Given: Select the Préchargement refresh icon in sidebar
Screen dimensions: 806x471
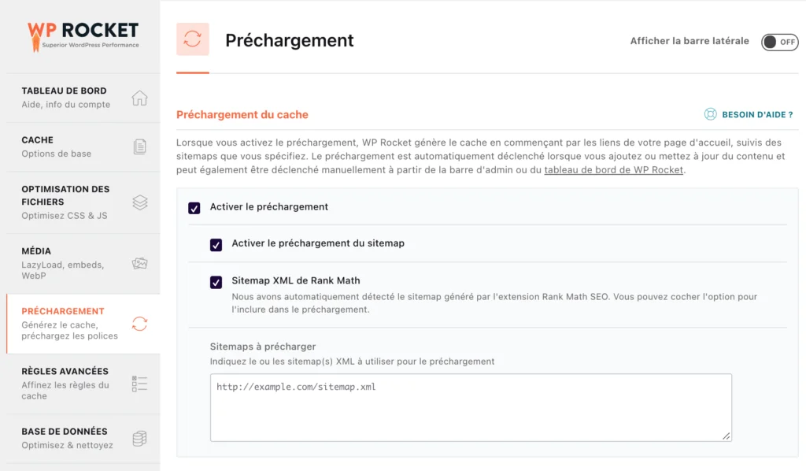Looking at the screenshot, I should (x=140, y=324).
